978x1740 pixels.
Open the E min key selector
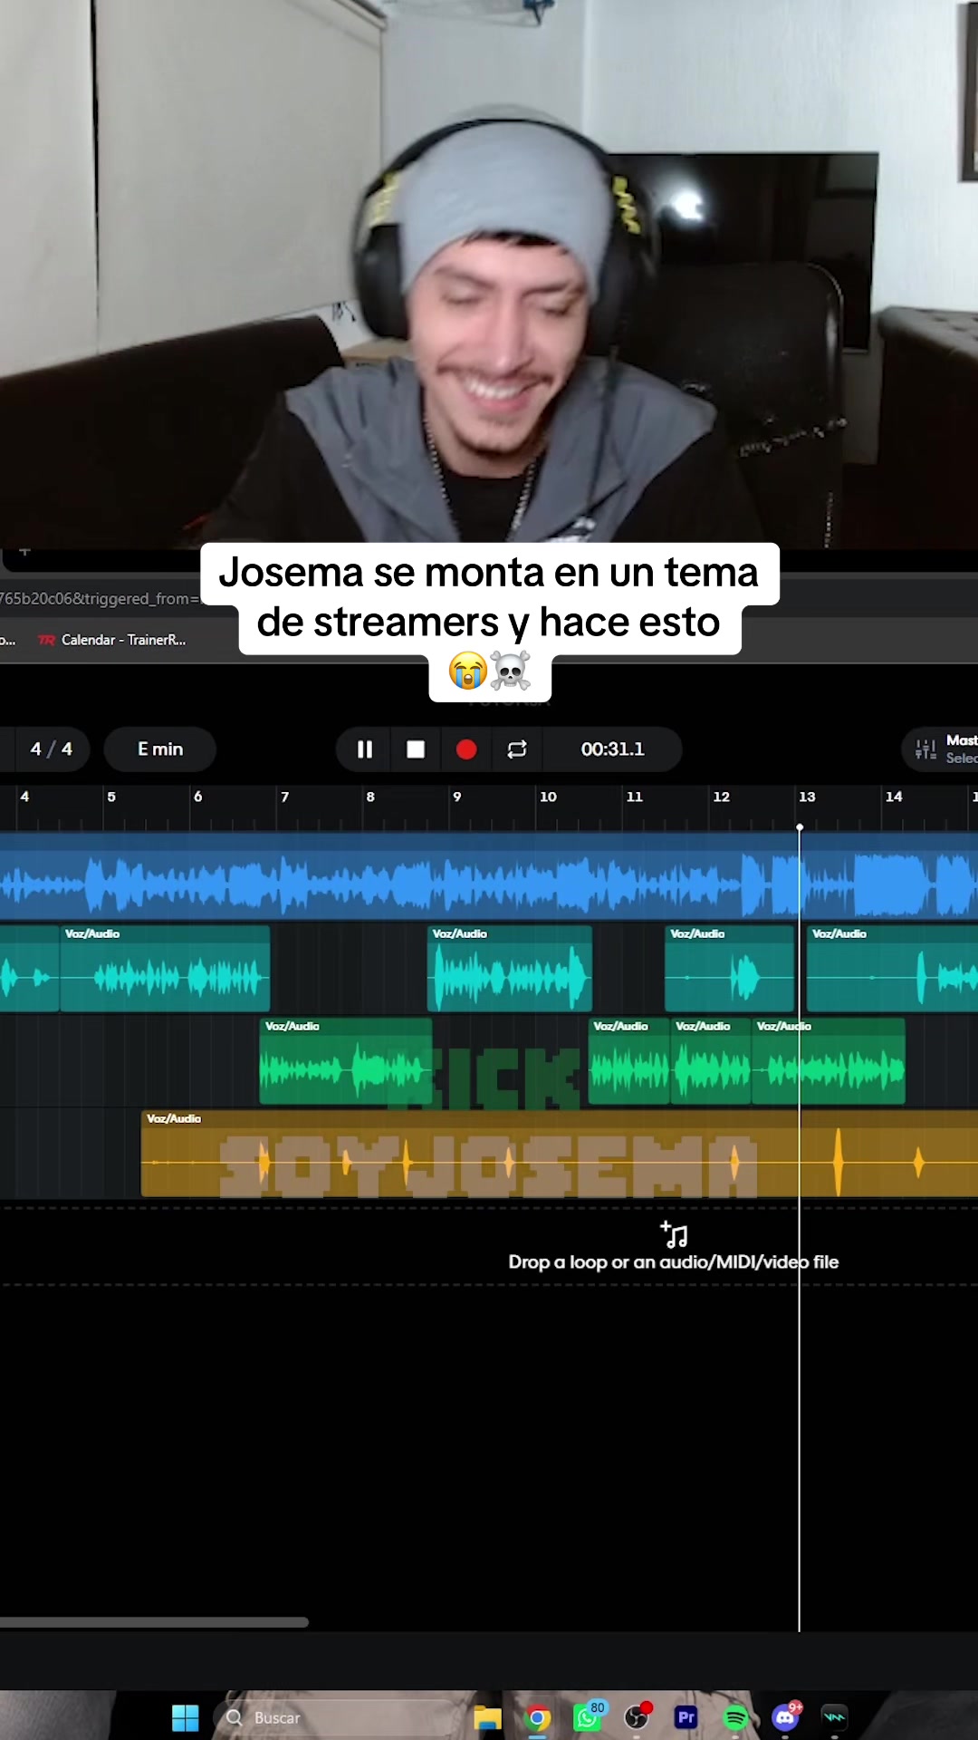coord(160,749)
